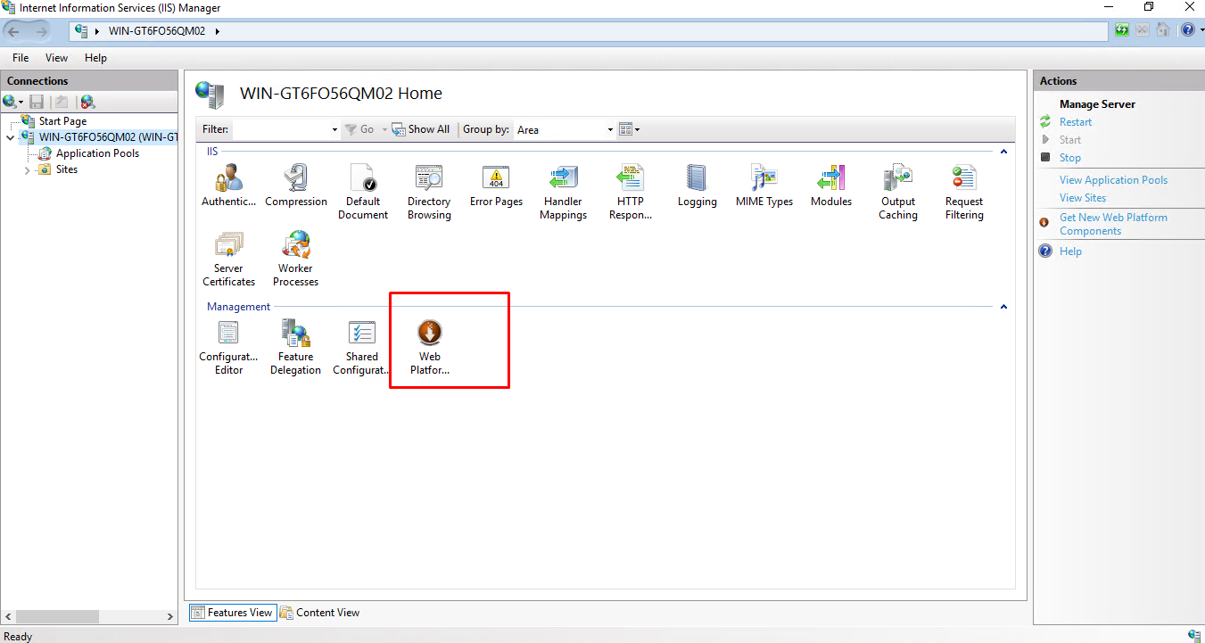
Task: Open the View menu
Action: (56, 58)
